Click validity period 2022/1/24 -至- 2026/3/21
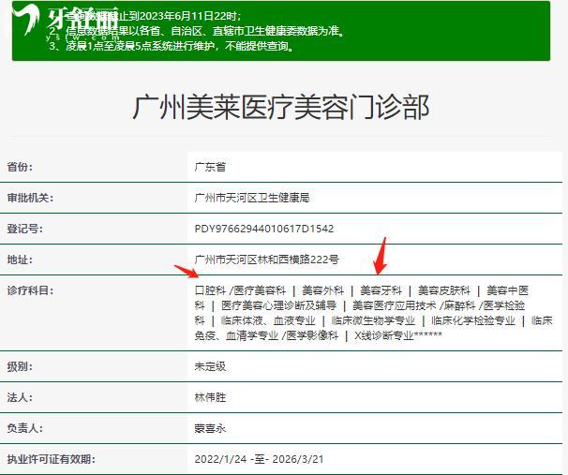 (x=259, y=459)
